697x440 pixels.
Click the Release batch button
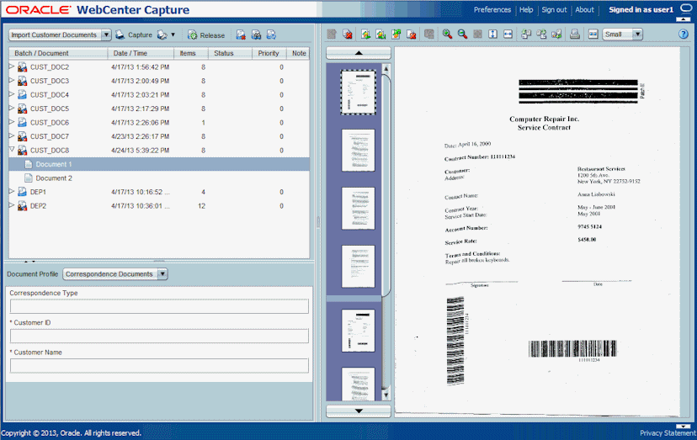[205, 35]
